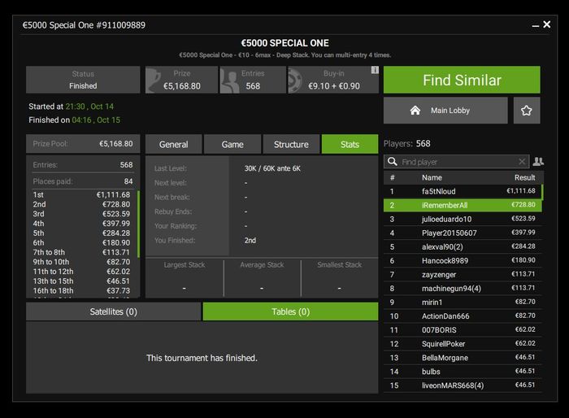Select player row mirin1
The height and width of the screenshot is (418, 569).
point(463,303)
